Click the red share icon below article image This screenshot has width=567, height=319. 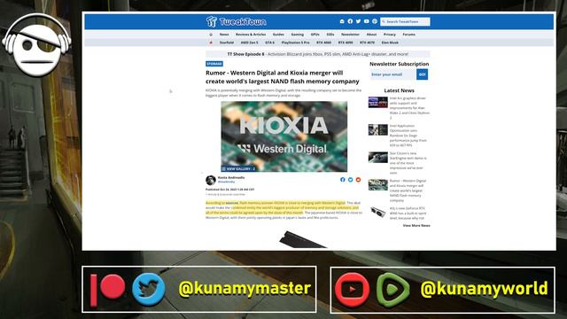click(x=358, y=180)
